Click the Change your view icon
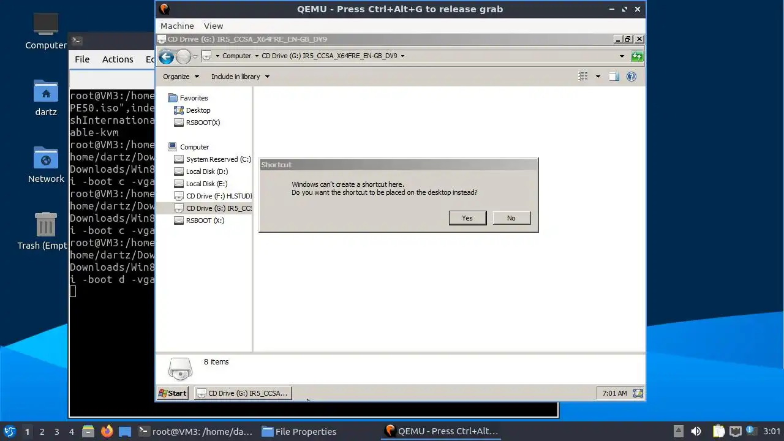784x441 pixels. click(x=583, y=77)
